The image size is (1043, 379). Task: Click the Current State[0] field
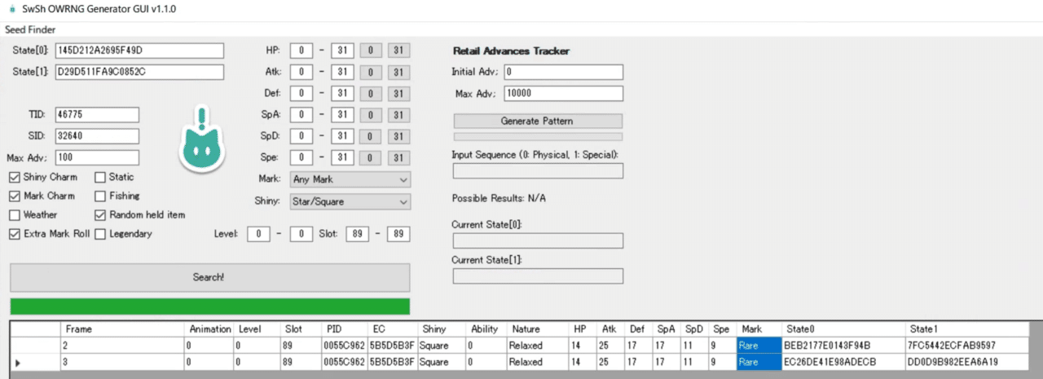(538, 240)
